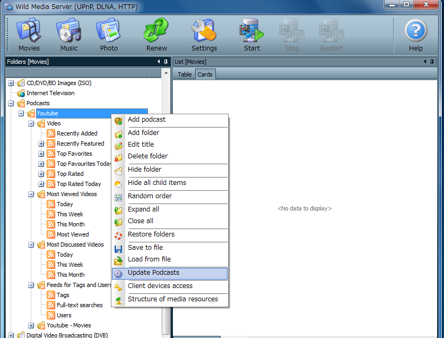Open the Photo section in toolbar
Image resolution: width=444 pixels, height=338 pixels.
(109, 35)
